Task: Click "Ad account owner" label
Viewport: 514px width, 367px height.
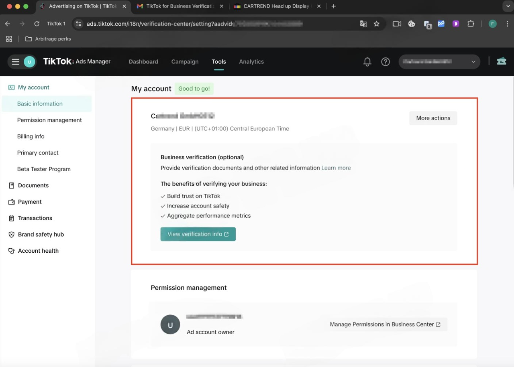Action: pyautogui.click(x=210, y=332)
